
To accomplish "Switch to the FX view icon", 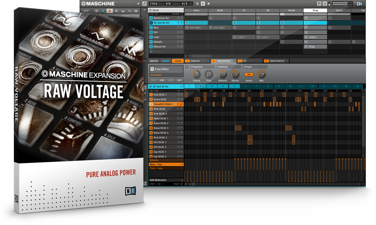I will tap(130, 11).
